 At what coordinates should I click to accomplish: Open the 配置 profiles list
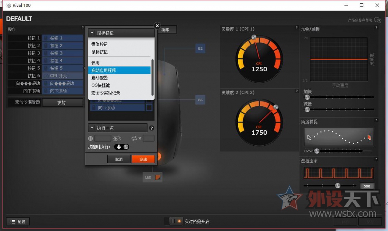coord(18,222)
